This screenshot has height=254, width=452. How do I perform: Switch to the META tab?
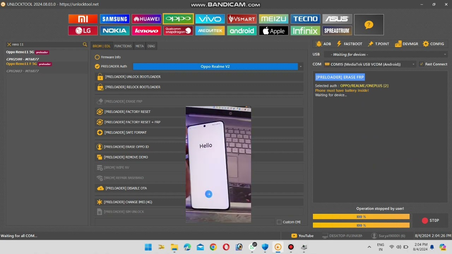(139, 46)
